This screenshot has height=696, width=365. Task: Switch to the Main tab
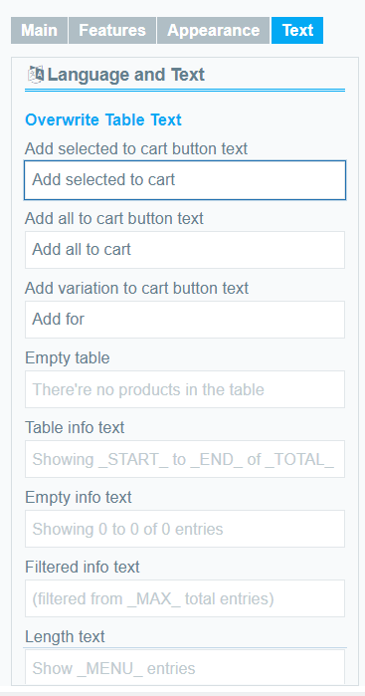click(x=39, y=30)
